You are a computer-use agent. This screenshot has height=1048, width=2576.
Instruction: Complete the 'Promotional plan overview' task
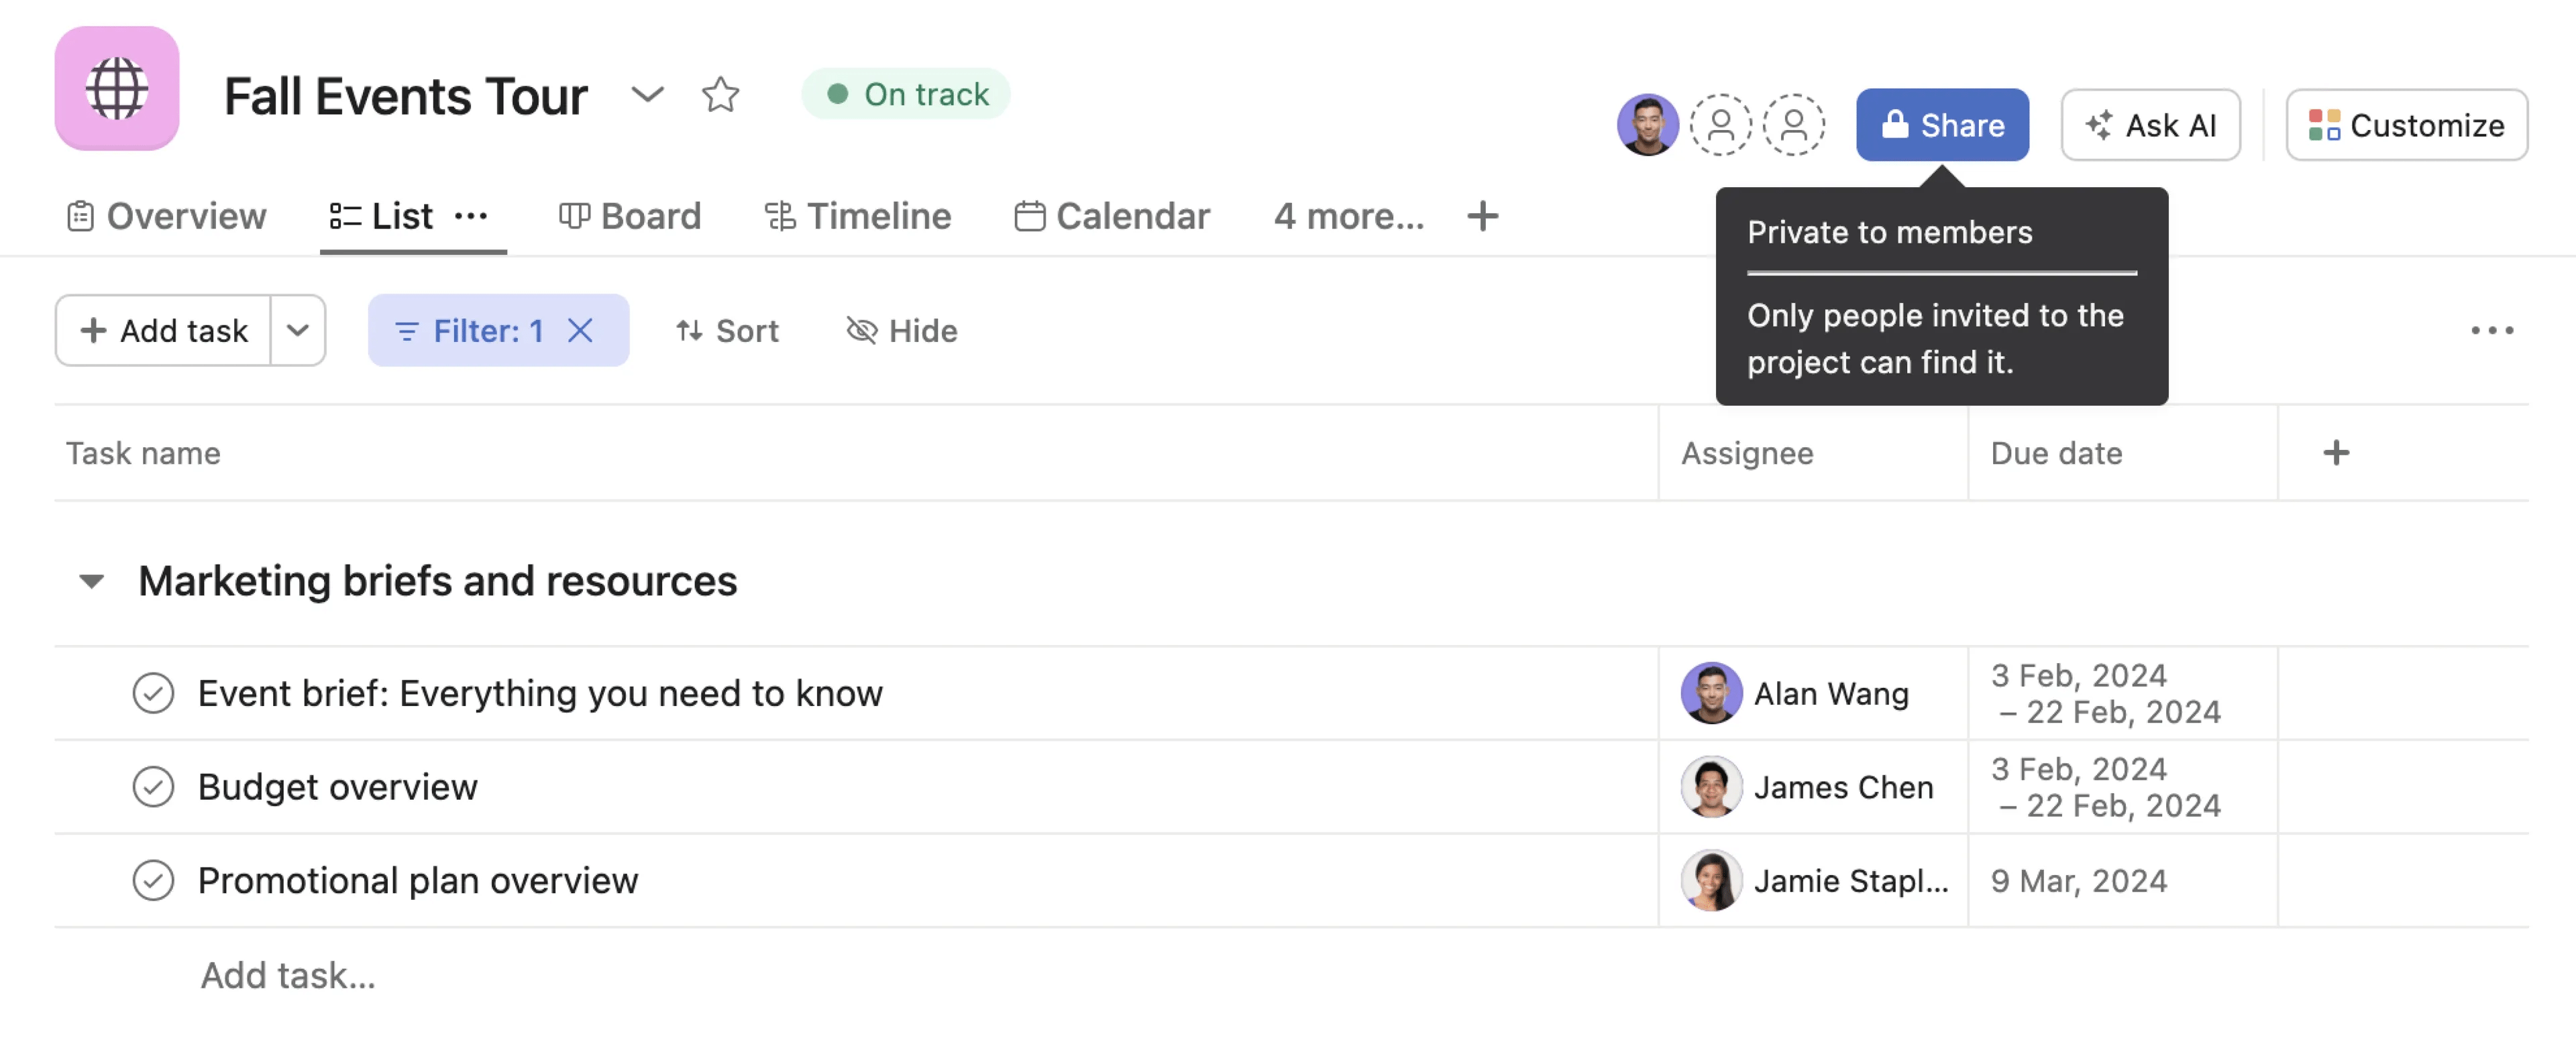[x=153, y=880]
